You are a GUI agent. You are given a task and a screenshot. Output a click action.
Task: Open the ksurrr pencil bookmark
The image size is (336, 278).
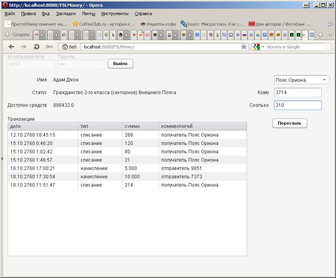click(x=212, y=24)
